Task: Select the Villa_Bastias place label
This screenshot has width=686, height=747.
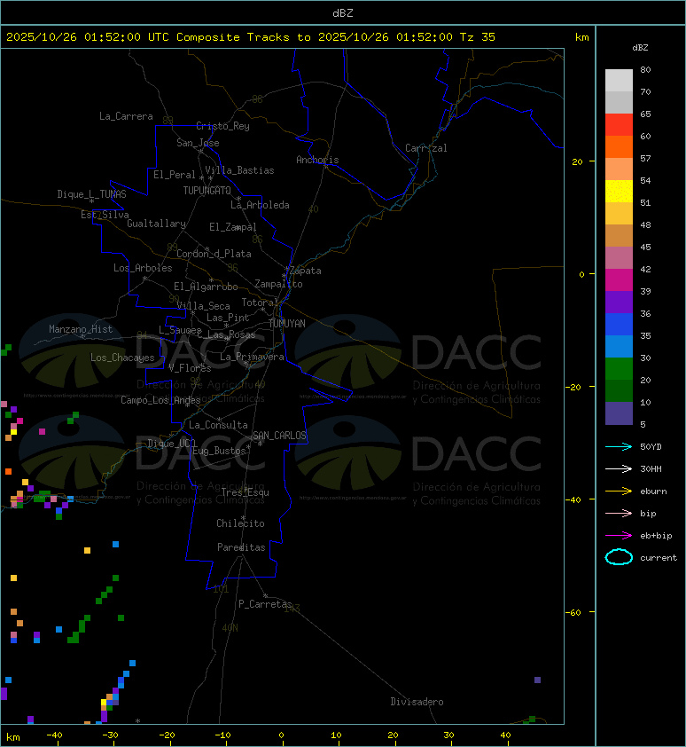Action: (x=239, y=170)
